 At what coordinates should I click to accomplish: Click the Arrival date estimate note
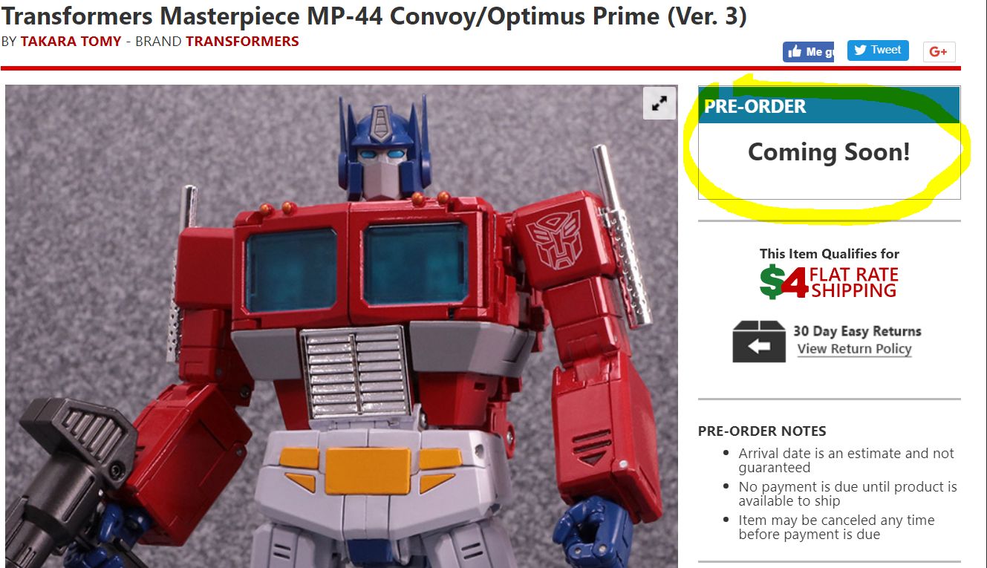[x=846, y=460]
